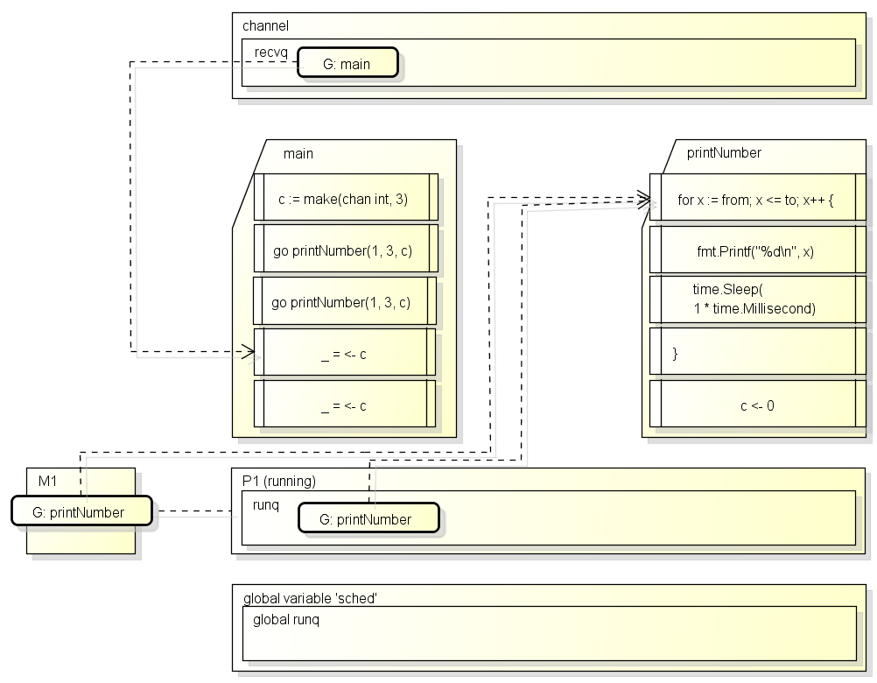Click G: printNumber node on M1
Image resolution: width=877 pixels, height=683 pixels.
(x=81, y=510)
